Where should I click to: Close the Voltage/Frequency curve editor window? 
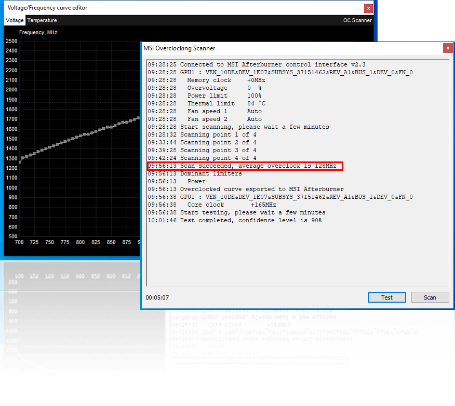click(368, 8)
